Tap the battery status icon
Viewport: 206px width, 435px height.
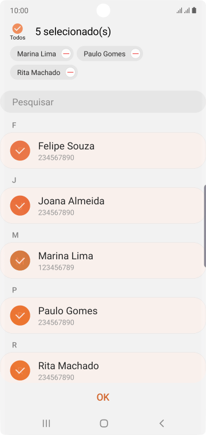(194, 10)
